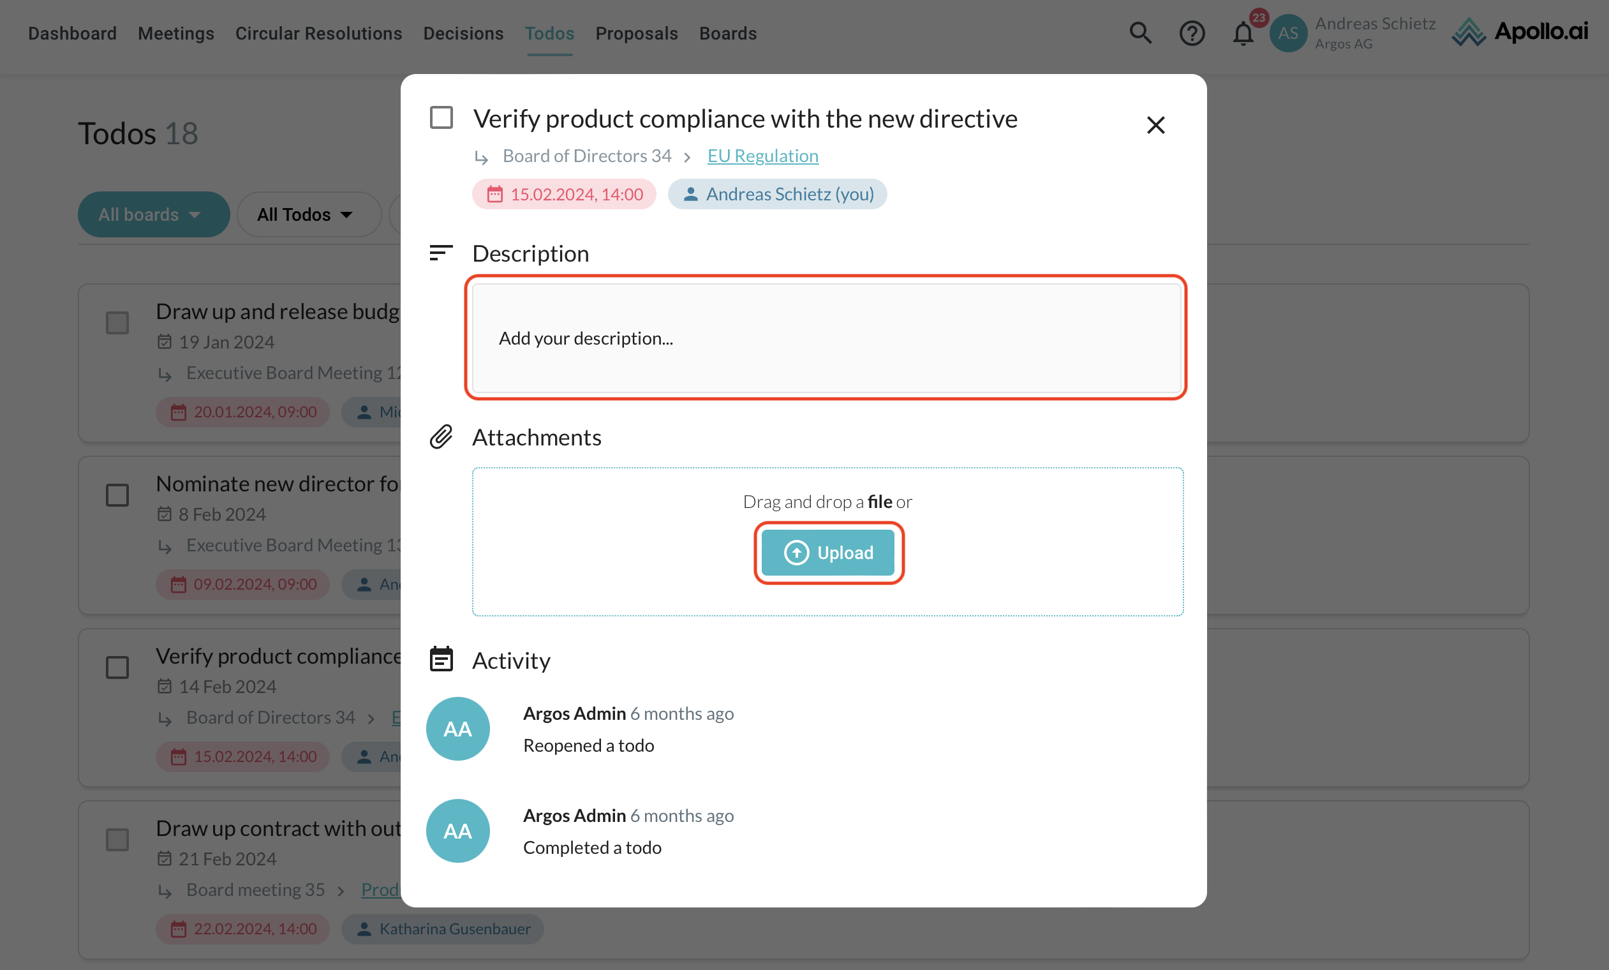Screen dimensions: 1609x970
Task: Click the Upload button
Action: tap(828, 553)
